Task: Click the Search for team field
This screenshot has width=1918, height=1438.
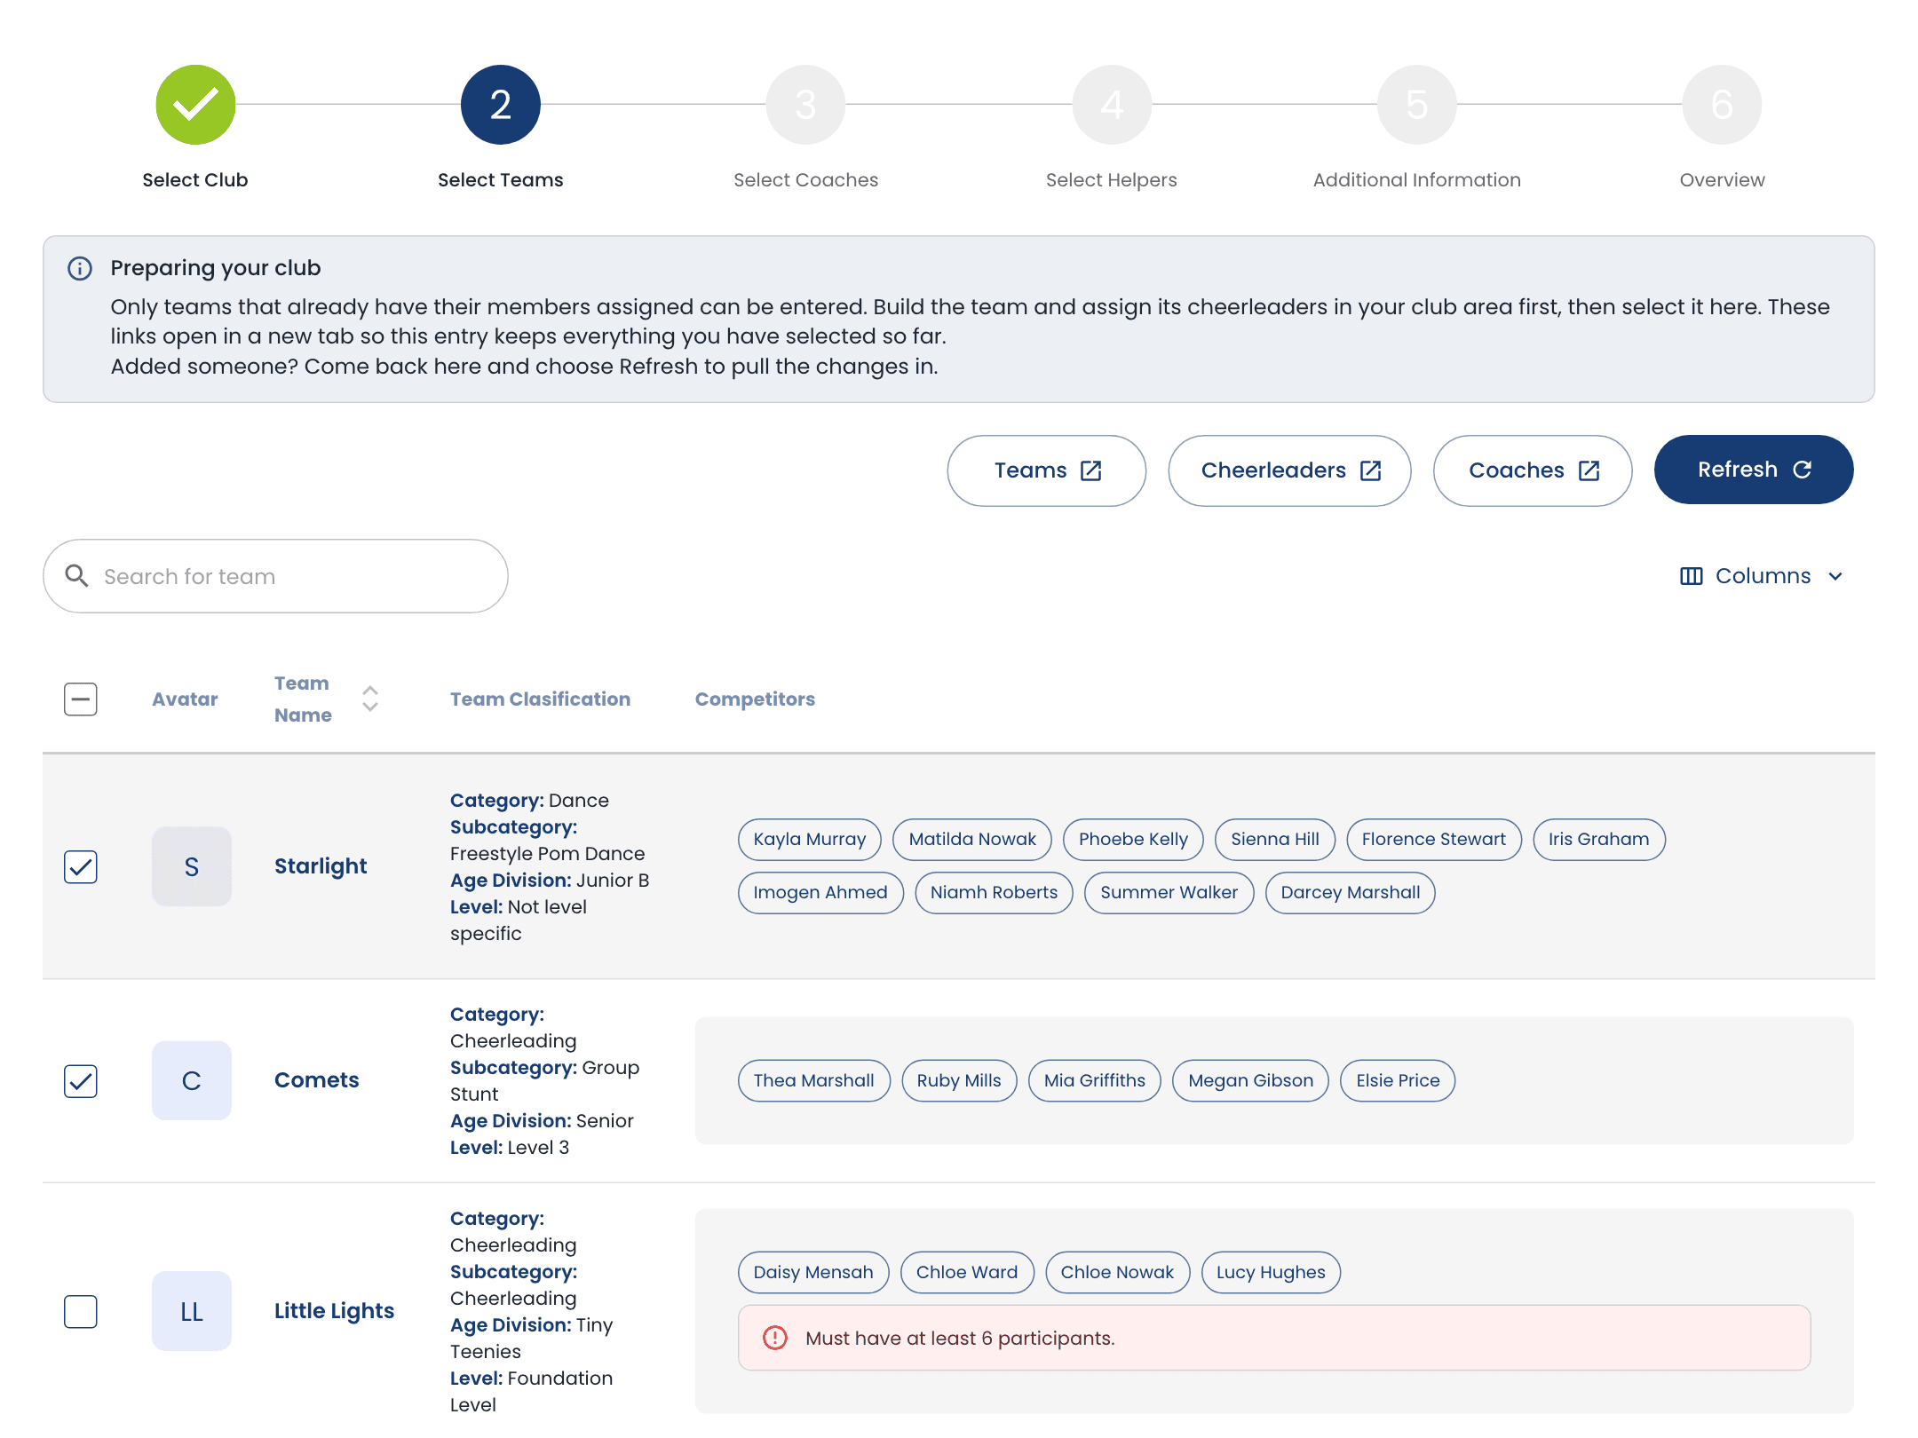Action: 275,576
